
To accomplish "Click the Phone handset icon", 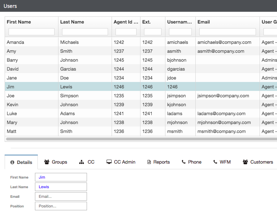I will click(184, 162).
